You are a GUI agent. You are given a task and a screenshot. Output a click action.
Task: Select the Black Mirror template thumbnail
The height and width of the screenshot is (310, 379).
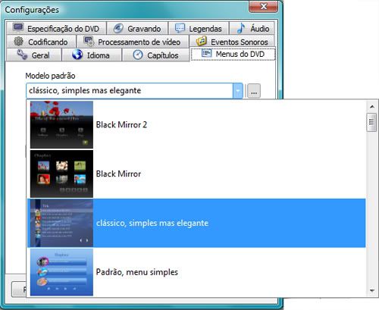(x=61, y=174)
